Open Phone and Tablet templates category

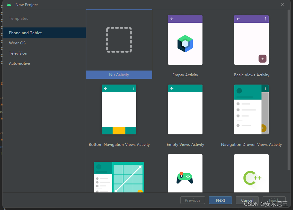coord(44,33)
